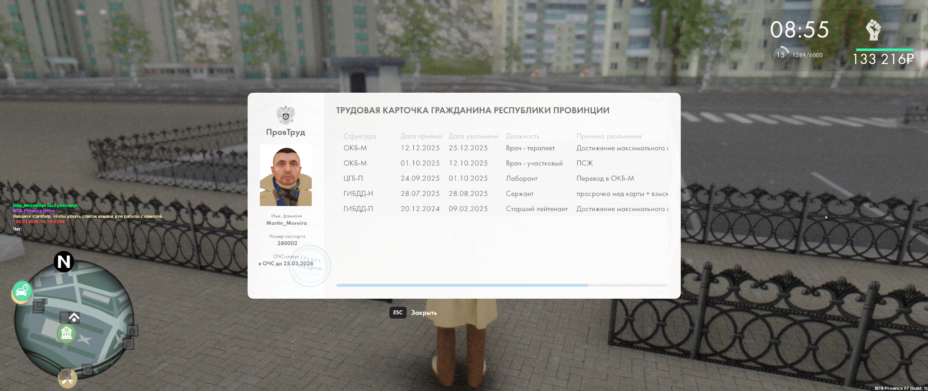928x391 pixels.
Task: Click the Причина увольнения column header
Action: pos(609,136)
